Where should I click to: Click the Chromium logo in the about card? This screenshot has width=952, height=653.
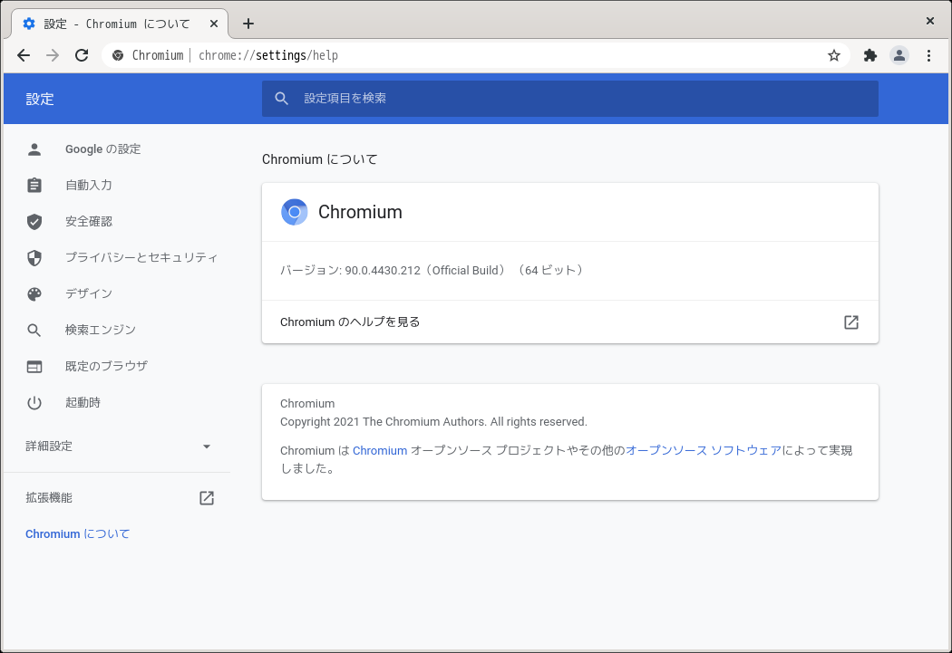point(295,212)
